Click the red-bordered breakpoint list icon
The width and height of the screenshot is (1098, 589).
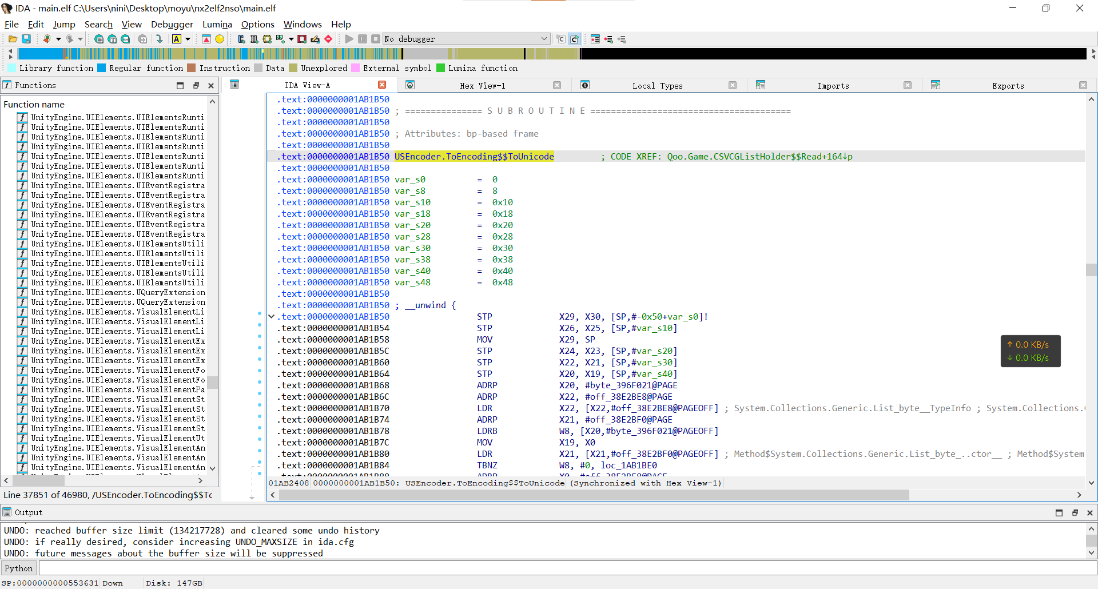(x=302, y=39)
